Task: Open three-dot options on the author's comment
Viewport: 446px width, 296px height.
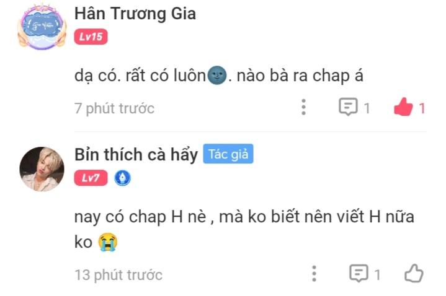Action: [x=314, y=274]
